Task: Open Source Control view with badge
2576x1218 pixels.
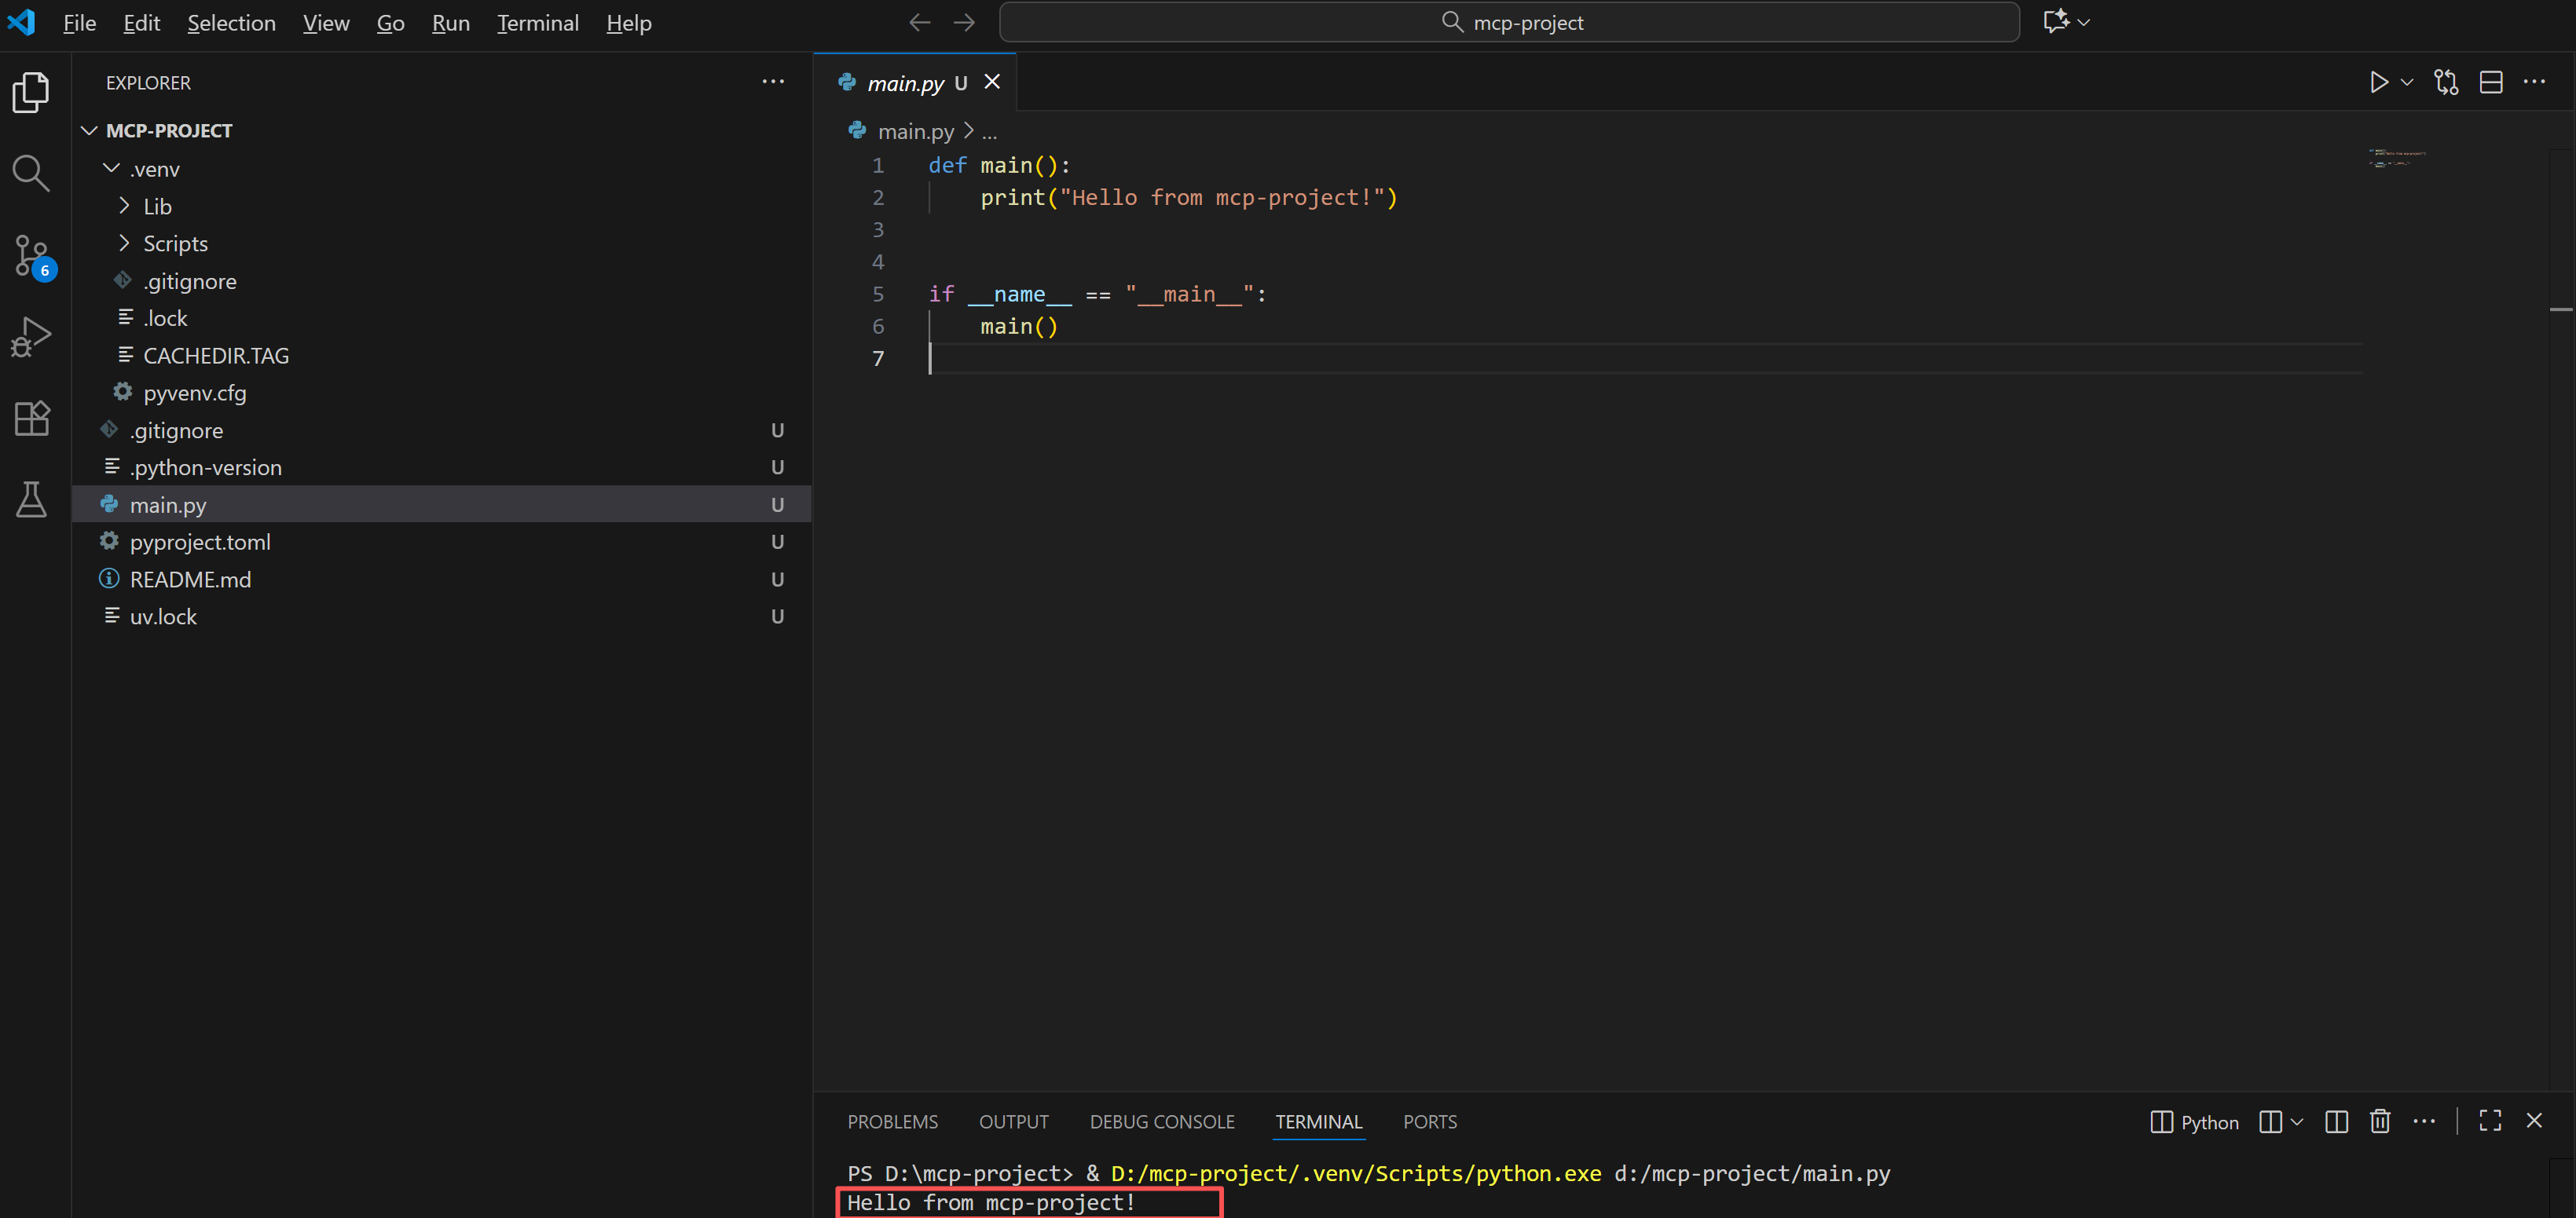Action: pyautogui.click(x=32, y=256)
